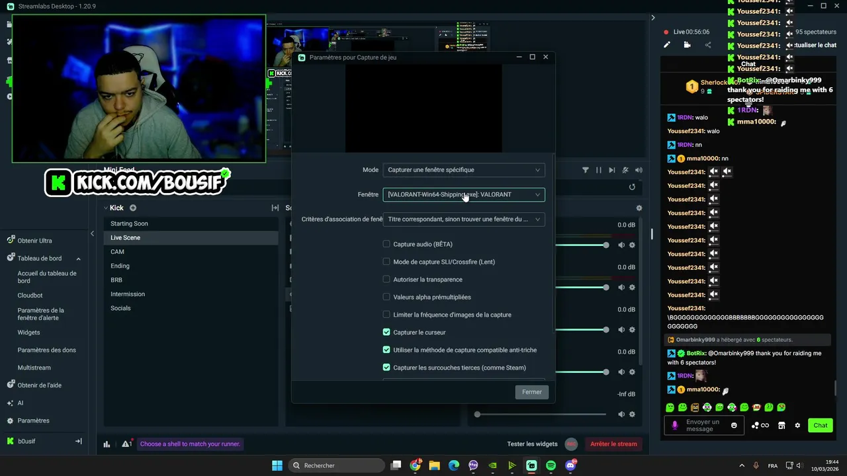
Task: Click the Envoyer un message field
Action: [x=705, y=425]
